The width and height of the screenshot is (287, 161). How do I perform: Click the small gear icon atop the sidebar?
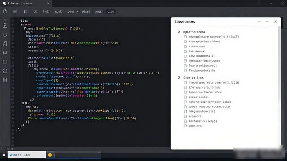coord(5,20)
